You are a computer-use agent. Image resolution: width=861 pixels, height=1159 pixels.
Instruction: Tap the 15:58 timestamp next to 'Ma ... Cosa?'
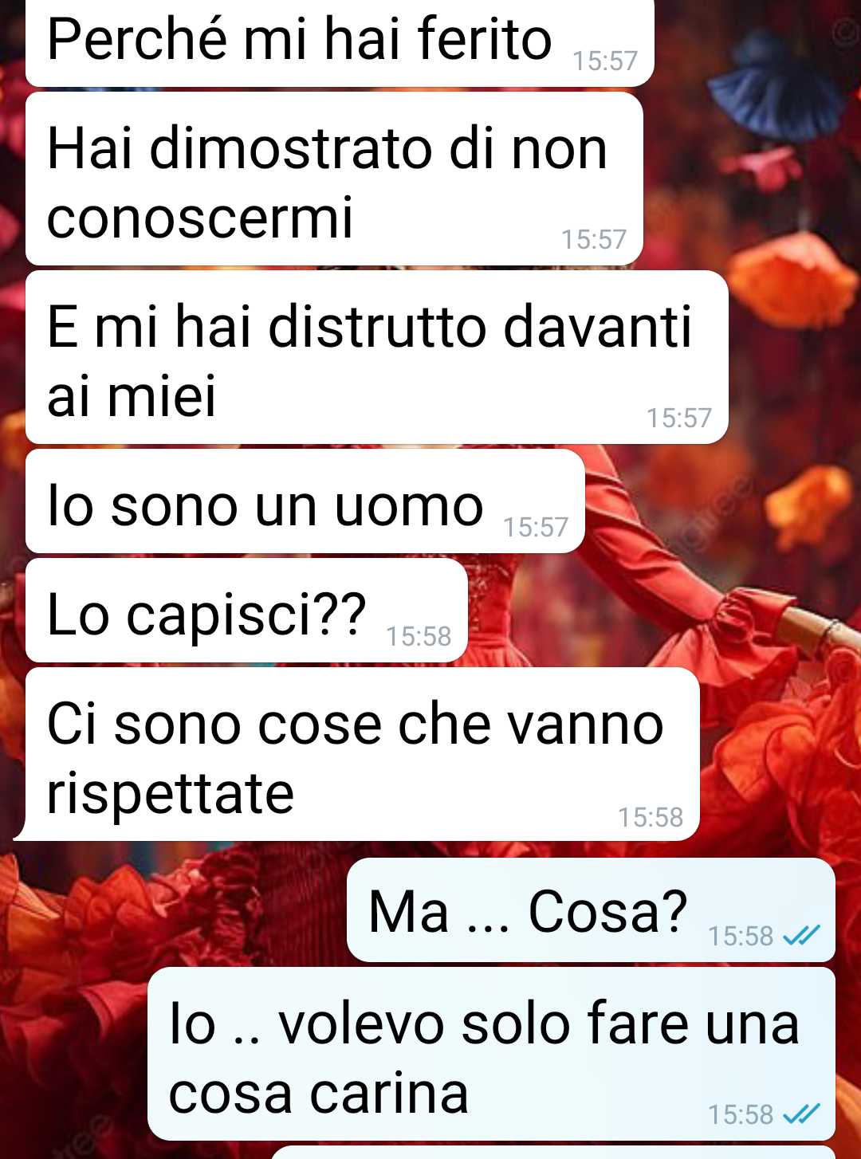(741, 935)
